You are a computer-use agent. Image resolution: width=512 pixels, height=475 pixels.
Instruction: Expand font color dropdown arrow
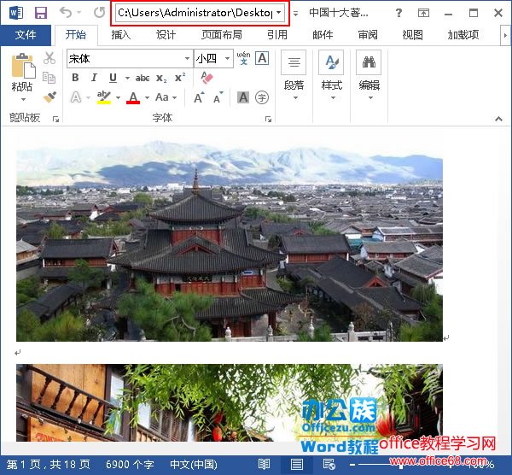[147, 97]
